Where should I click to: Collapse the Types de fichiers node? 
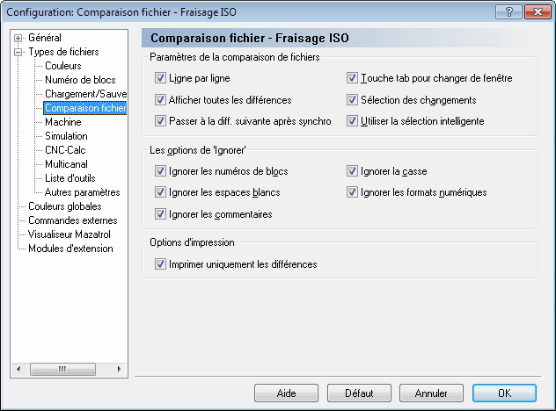18,53
